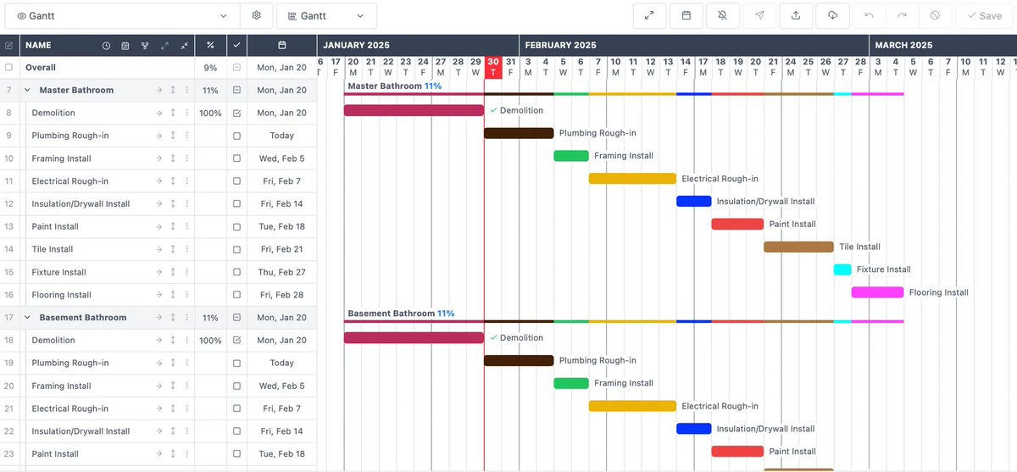Click the Thu, Feb 27 date cell
Image resolution: width=1017 pixels, height=472 pixels.
click(x=282, y=272)
